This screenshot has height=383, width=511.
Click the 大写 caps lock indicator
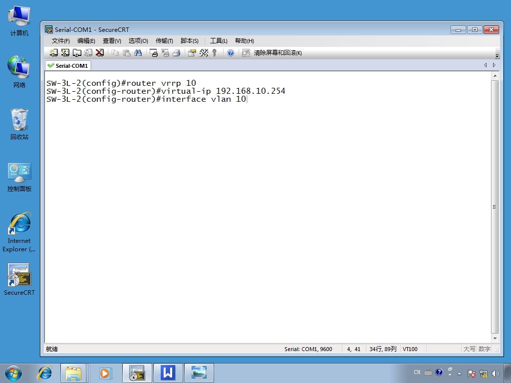click(x=469, y=349)
